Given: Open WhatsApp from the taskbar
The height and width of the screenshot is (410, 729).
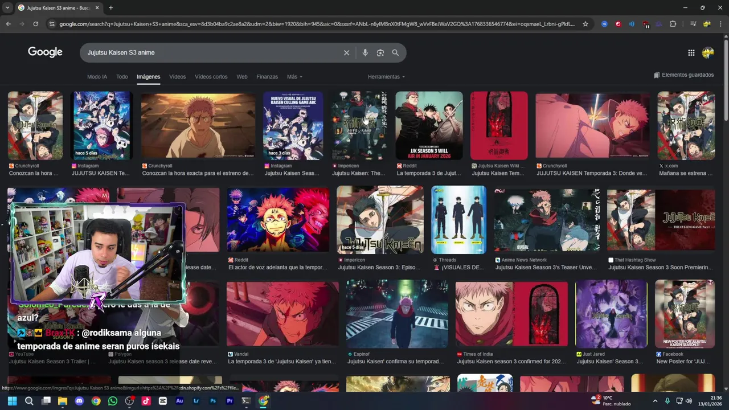Looking at the screenshot, I should pyautogui.click(x=113, y=401).
